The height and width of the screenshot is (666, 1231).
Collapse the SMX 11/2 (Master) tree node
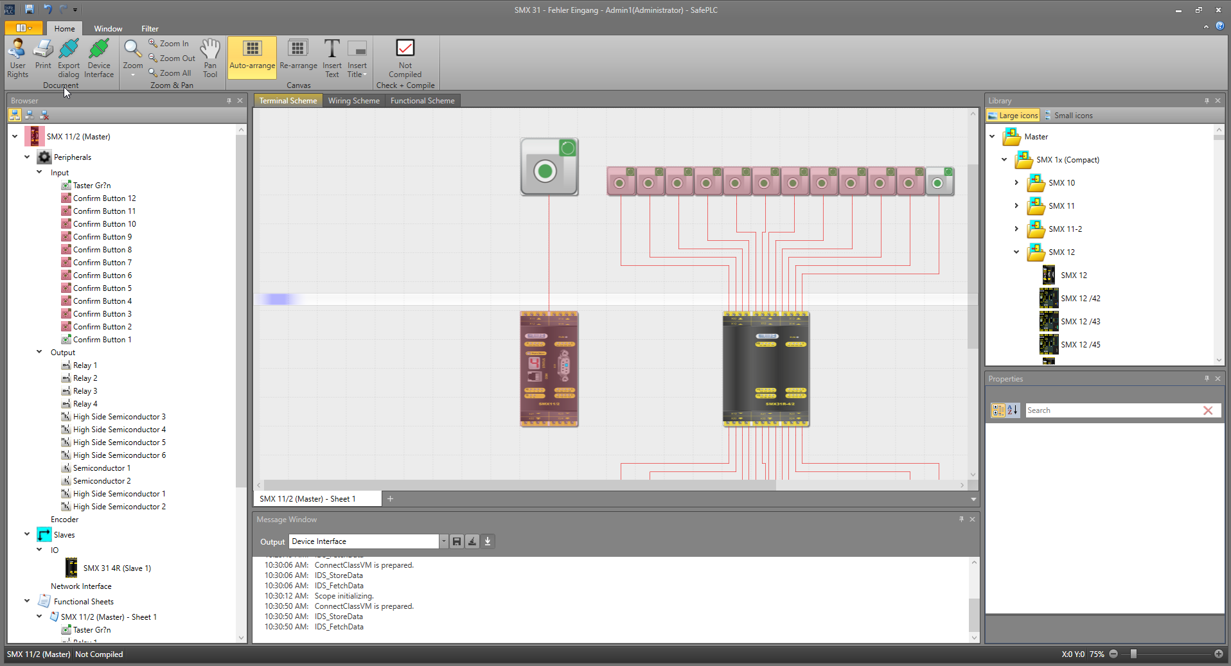15,136
